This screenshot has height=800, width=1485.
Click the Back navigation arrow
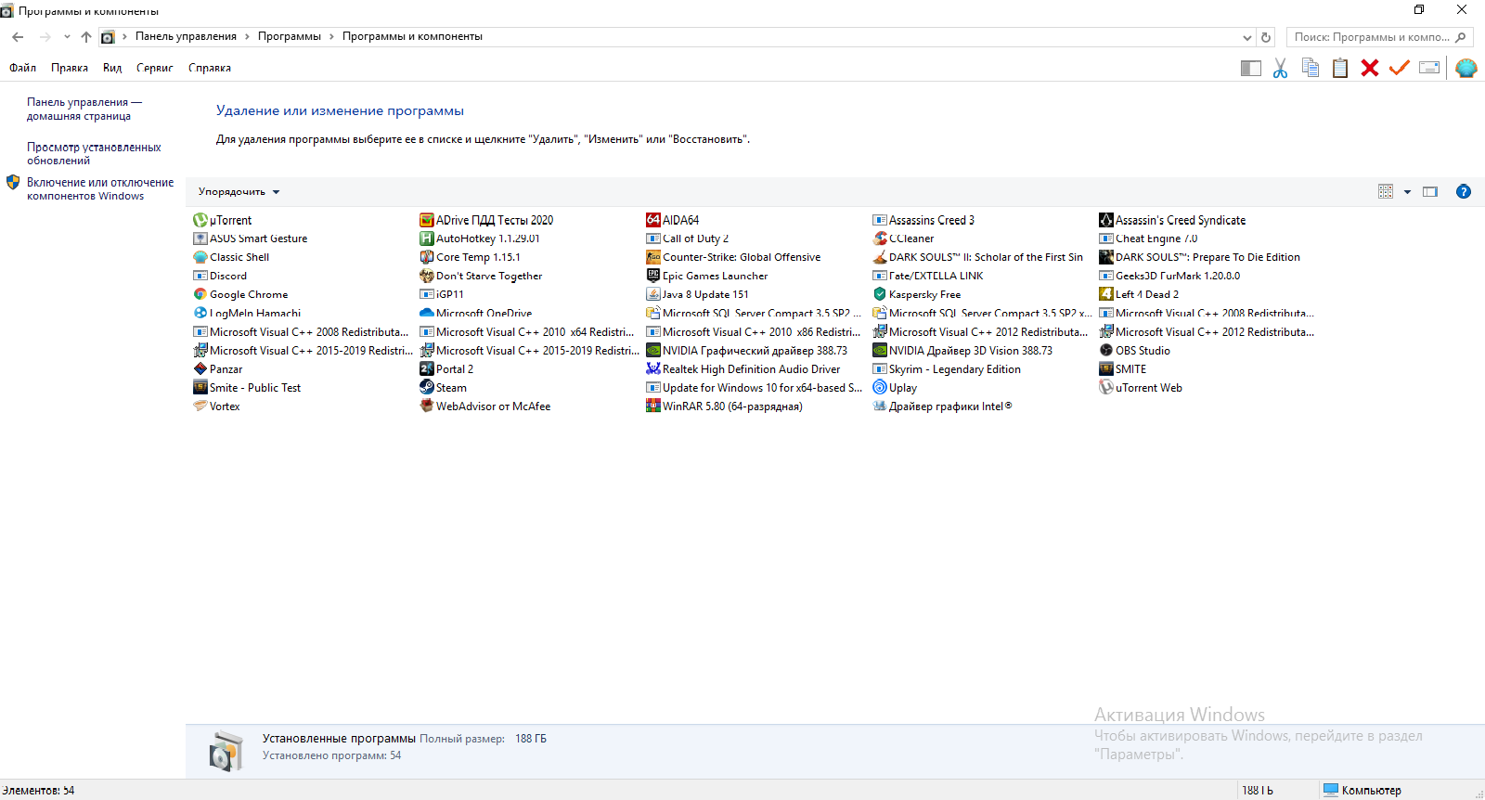click(x=18, y=37)
